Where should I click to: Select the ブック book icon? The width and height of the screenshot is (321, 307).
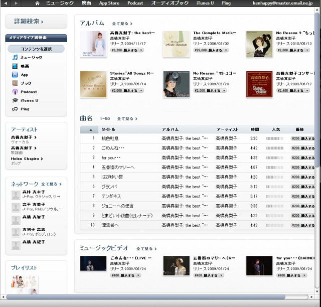click(x=15, y=83)
